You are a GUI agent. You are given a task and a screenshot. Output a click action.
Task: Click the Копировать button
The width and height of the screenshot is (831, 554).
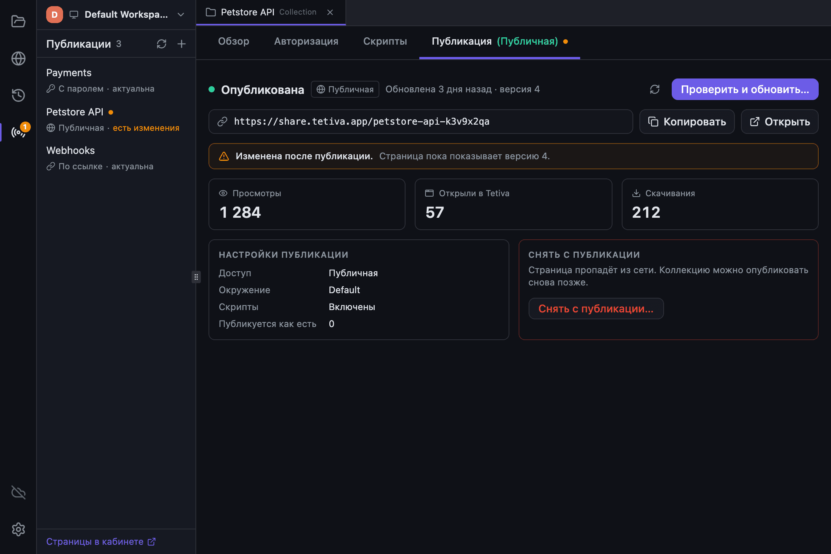pyautogui.click(x=687, y=122)
